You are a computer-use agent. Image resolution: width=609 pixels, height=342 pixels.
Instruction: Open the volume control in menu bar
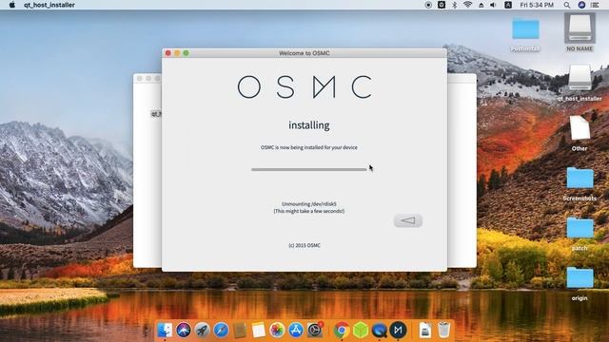(x=493, y=5)
